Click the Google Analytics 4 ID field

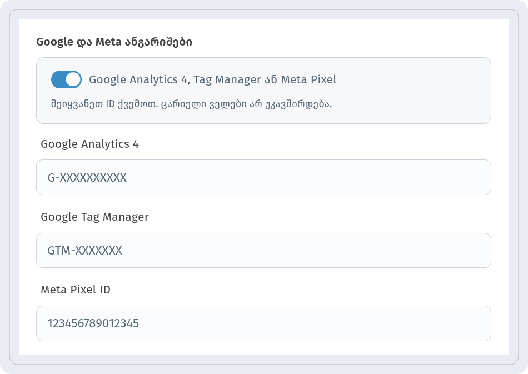263,177
